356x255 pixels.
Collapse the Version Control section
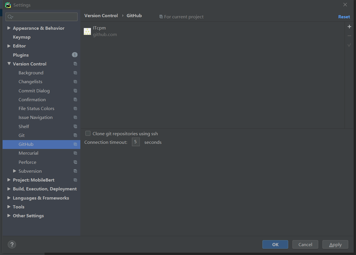coord(9,64)
